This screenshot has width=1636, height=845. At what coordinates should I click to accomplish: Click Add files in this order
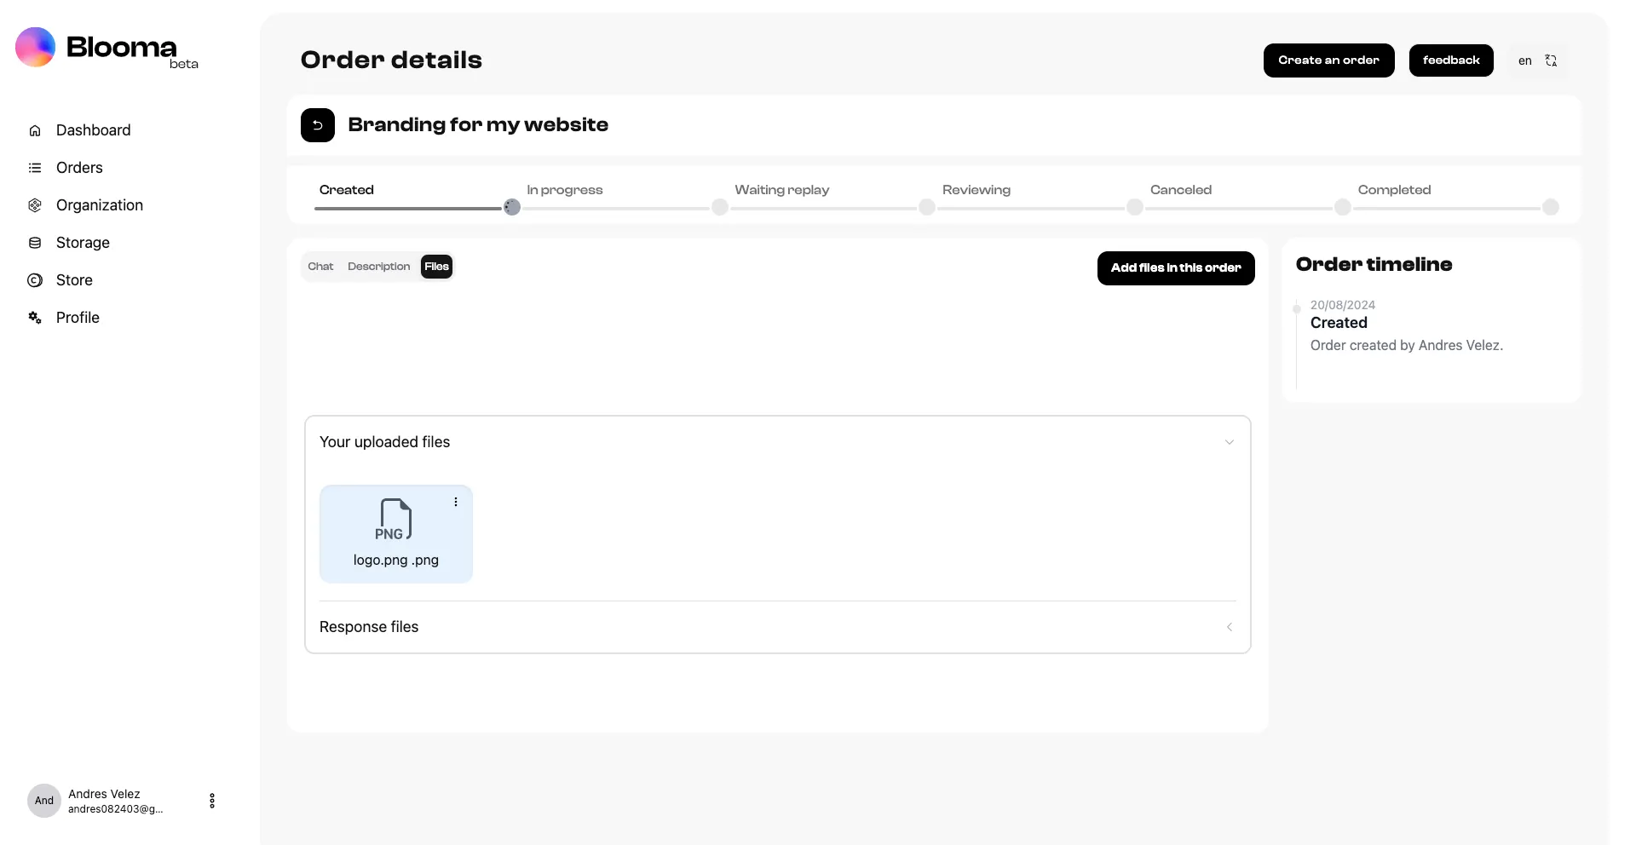[x=1176, y=268]
